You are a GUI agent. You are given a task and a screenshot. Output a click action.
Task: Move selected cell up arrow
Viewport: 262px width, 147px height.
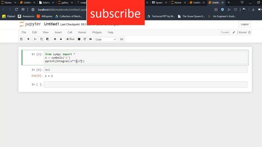tap(55, 39)
